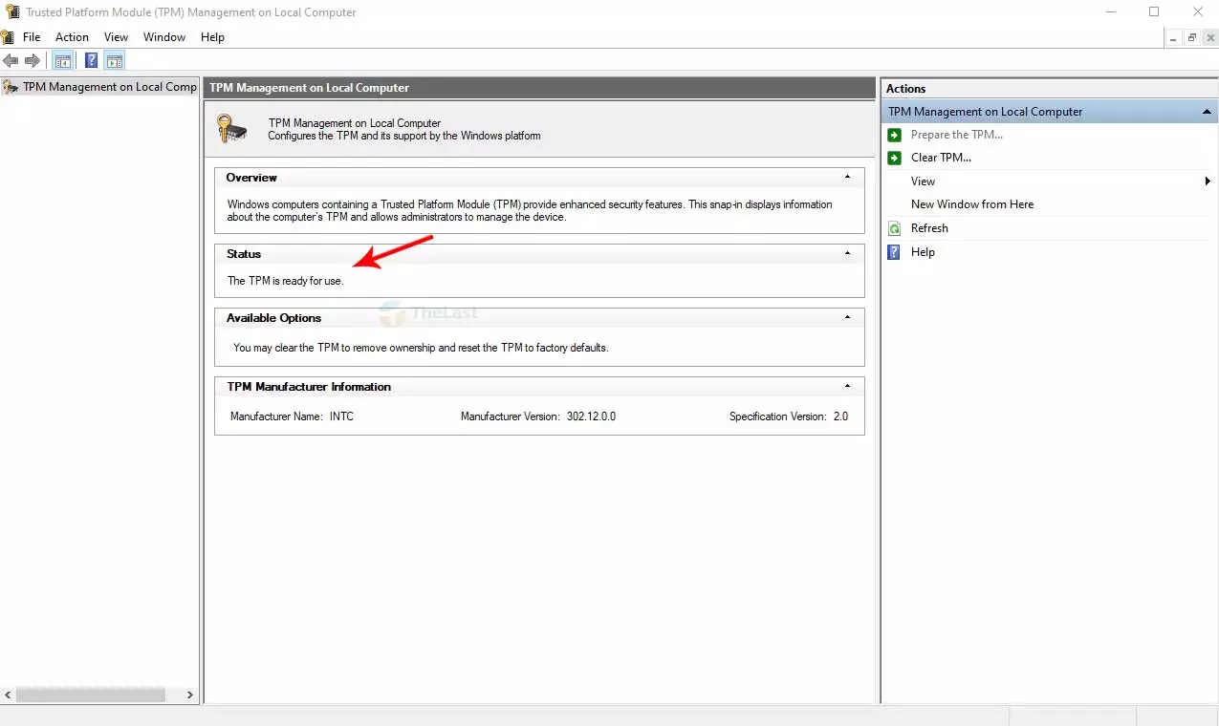1219x726 pixels.
Task: Toggle Show/Hide Action Pane toolbar icon
Action: point(115,61)
